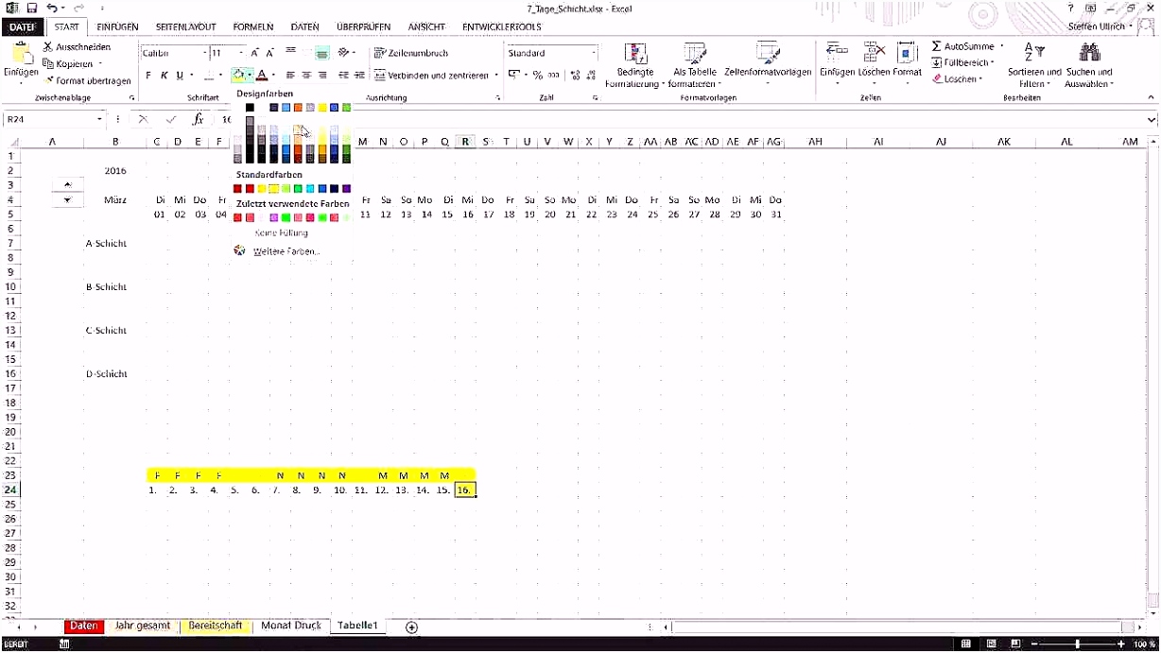Click the formula bar cancel X

point(143,120)
